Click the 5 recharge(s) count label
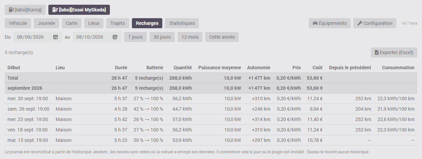 pyautogui.click(x=19, y=52)
